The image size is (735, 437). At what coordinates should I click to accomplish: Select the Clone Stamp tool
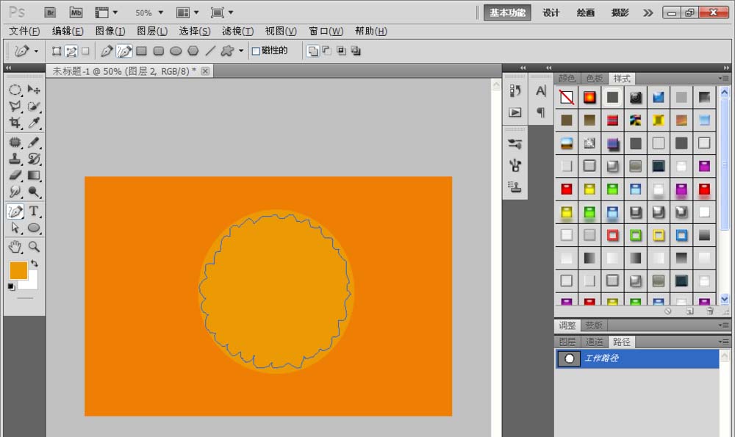click(x=15, y=159)
